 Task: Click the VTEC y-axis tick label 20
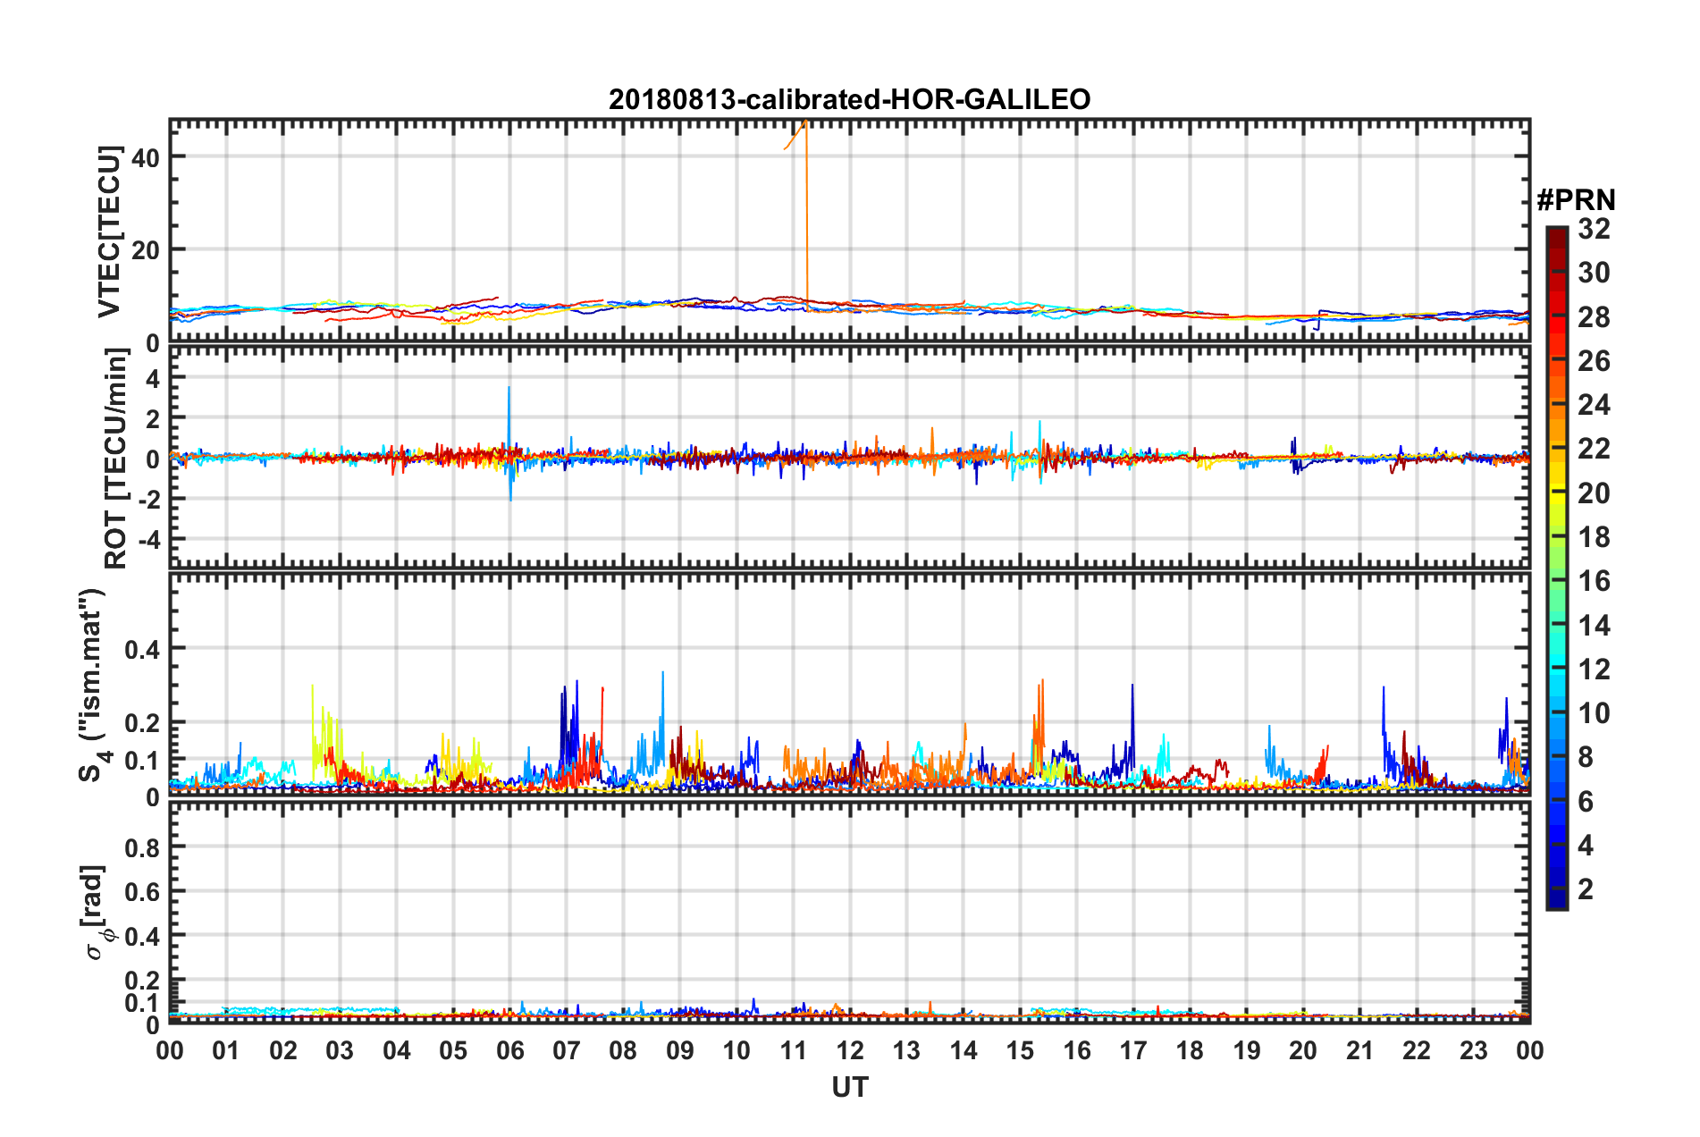click(146, 250)
